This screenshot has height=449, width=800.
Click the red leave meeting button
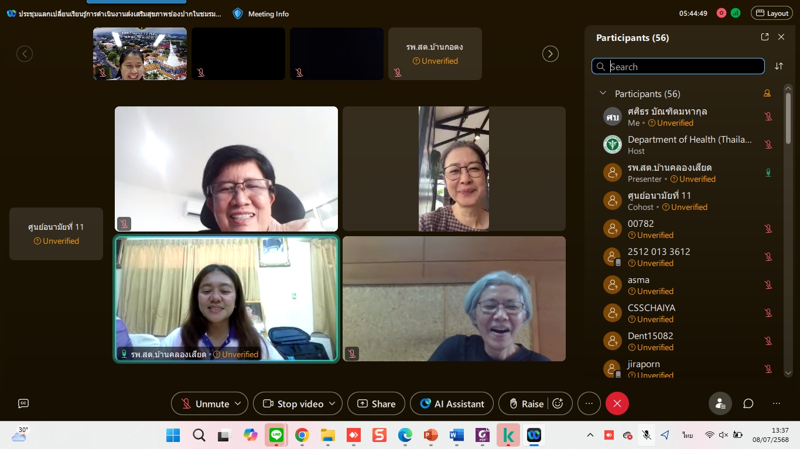coord(617,403)
